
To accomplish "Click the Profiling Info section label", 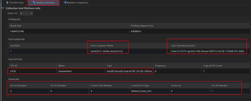I will [14, 19].
